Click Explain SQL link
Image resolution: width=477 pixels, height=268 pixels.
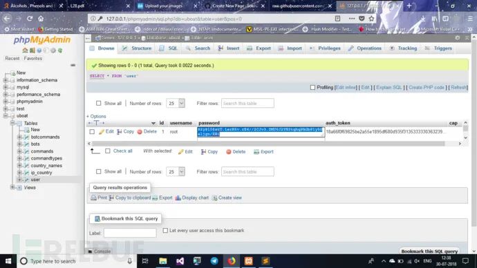[389, 88]
